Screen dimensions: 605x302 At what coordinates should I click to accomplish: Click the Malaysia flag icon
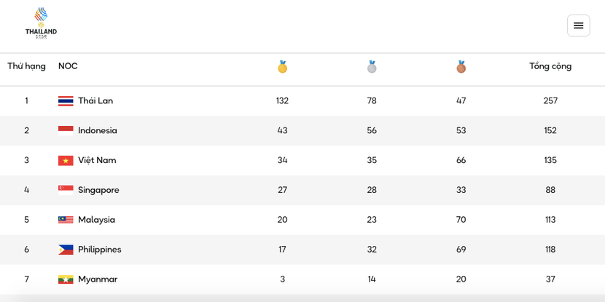[x=66, y=220]
